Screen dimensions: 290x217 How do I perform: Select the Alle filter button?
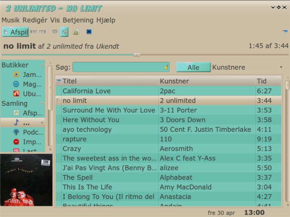193,67
